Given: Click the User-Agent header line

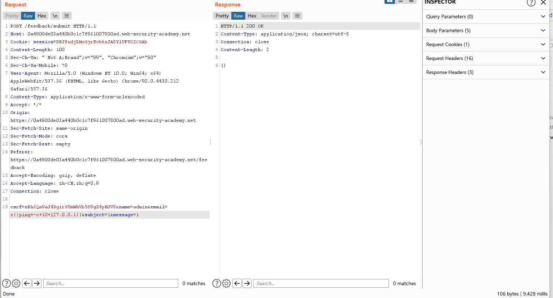Looking at the screenshot, I should pyautogui.click(x=95, y=81).
